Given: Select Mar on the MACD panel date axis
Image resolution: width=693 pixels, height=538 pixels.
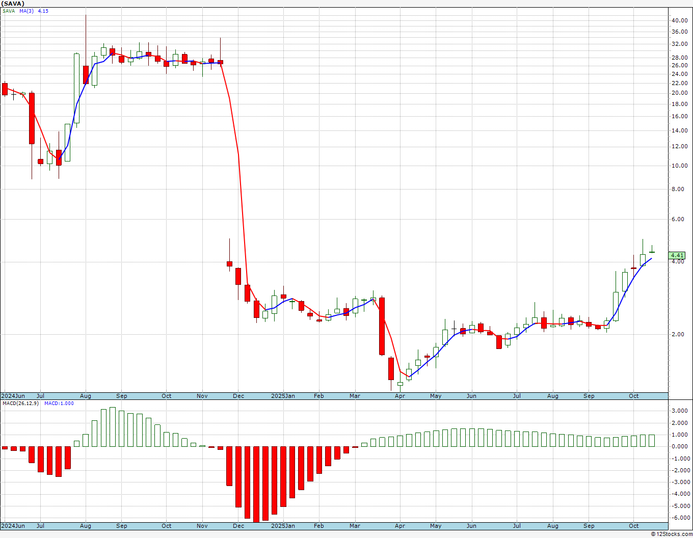Looking at the screenshot, I should [x=355, y=526].
